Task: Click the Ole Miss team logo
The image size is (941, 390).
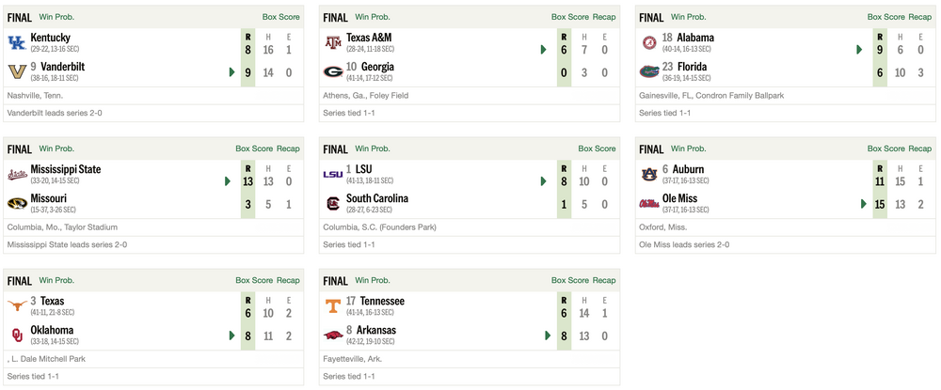Action: [649, 203]
